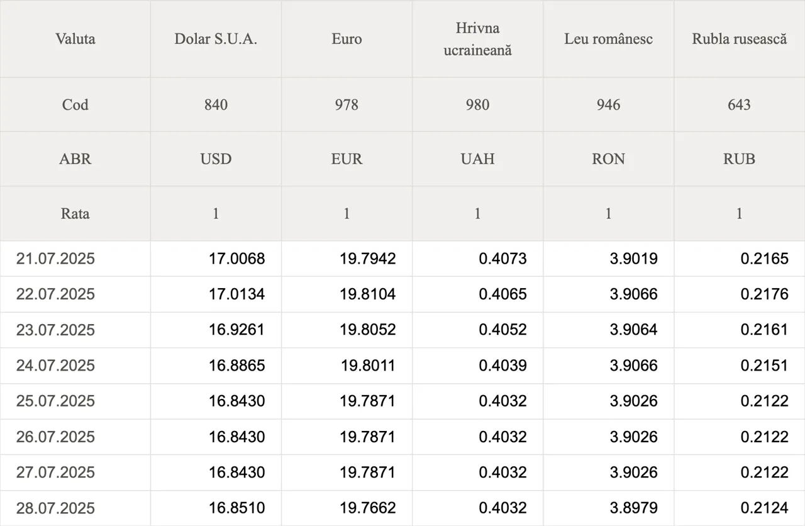
Task: Click the RUB abbreviation cell
Action: point(739,159)
